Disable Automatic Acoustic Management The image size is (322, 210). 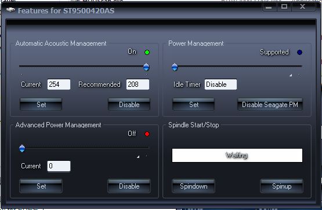point(129,105)
